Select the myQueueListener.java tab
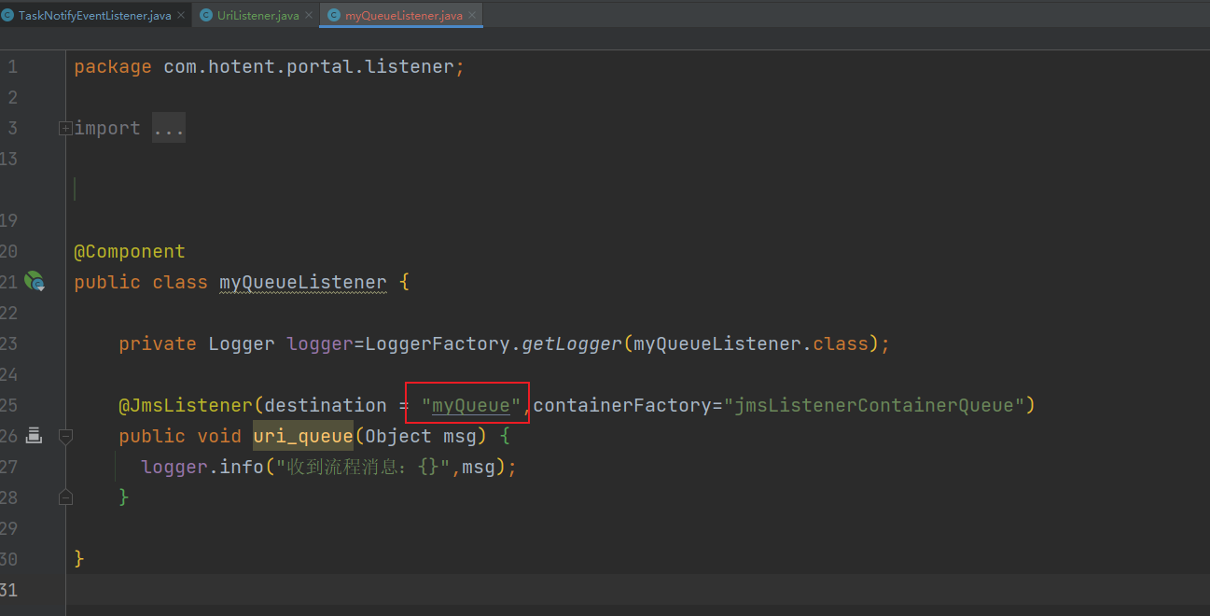 click(403, 16)
